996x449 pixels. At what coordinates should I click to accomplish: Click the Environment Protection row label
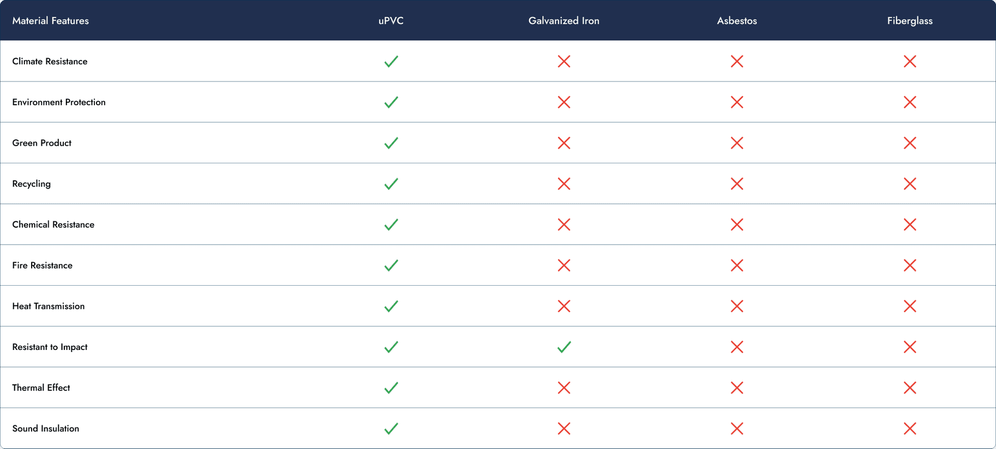[59, 102]
